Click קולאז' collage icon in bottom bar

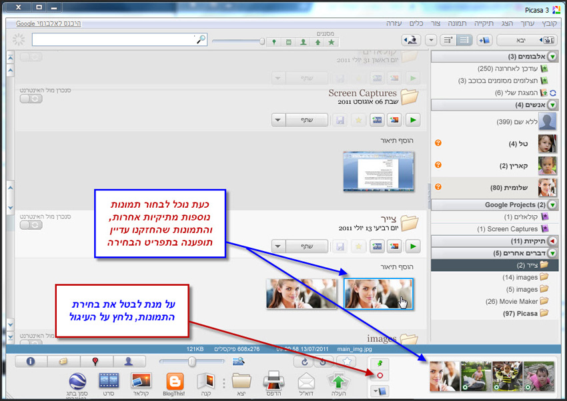pos(141,384)
